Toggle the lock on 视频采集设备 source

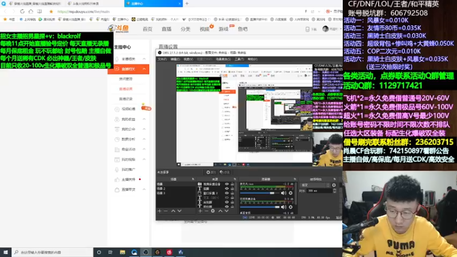pyautogui.click(x=232, y=184)
